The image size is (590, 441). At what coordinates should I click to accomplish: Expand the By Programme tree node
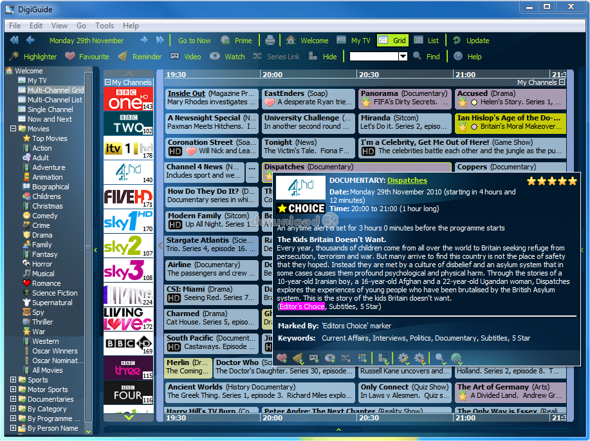coord(13,418)
